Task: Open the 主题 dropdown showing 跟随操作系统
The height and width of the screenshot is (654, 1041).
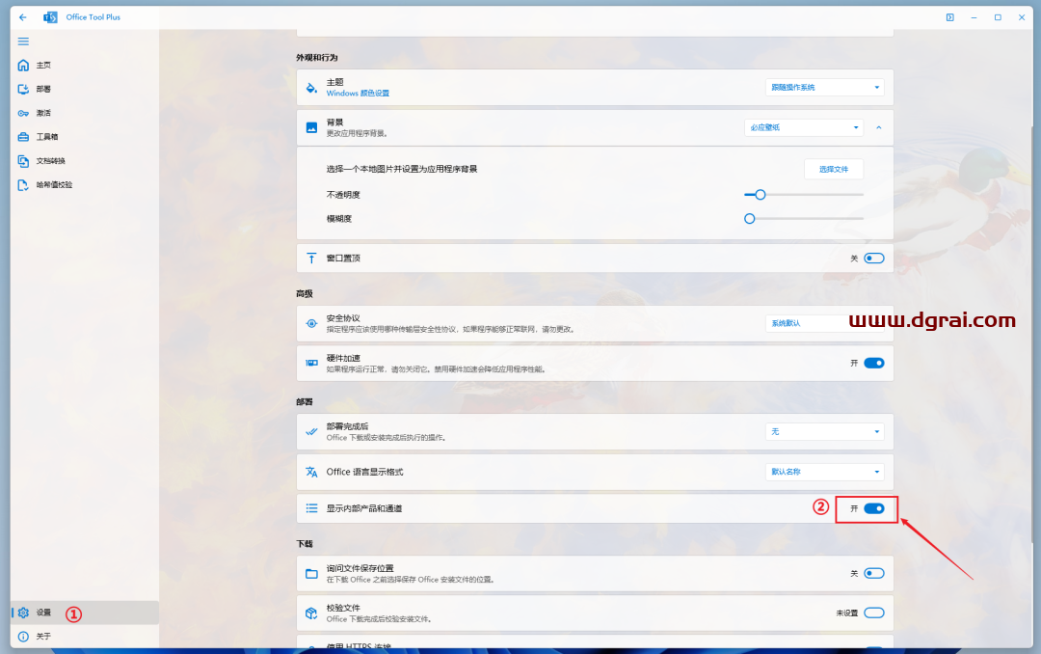Action: pos(825,88)
